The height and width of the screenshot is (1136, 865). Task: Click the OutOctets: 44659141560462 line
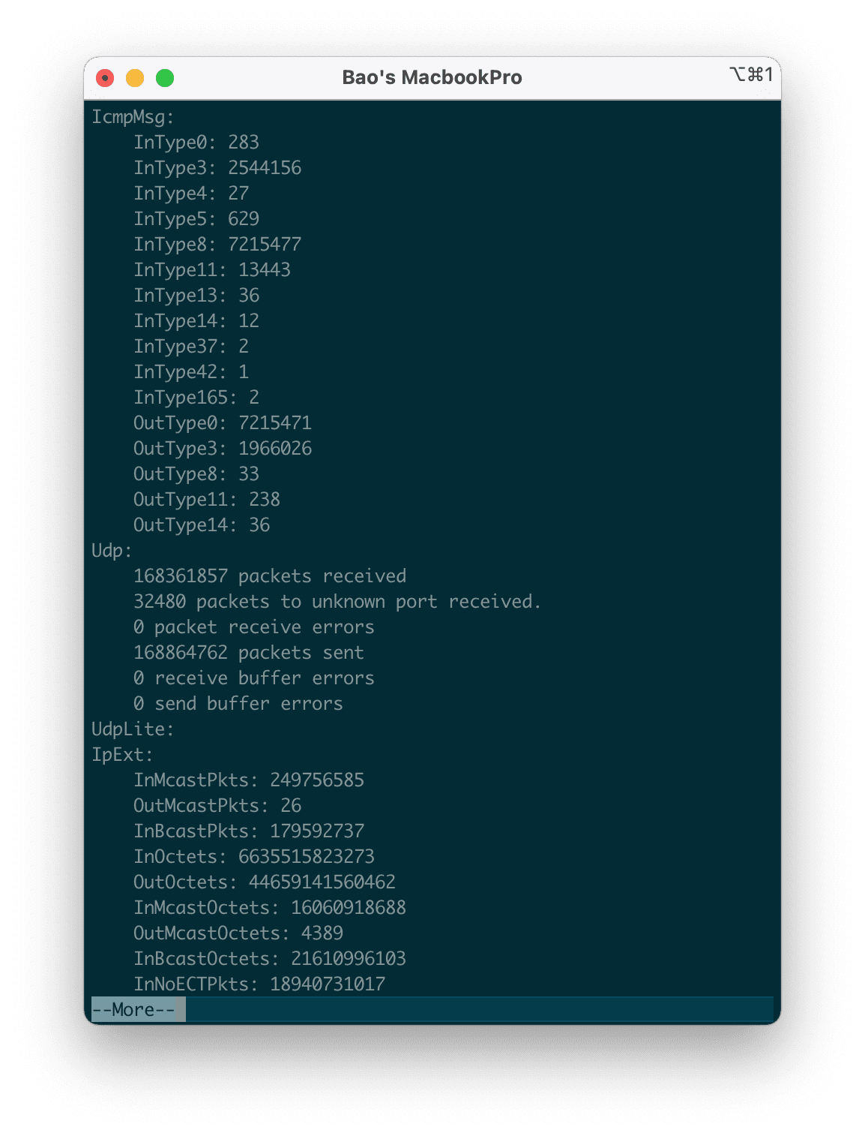(x=264, y=882)
